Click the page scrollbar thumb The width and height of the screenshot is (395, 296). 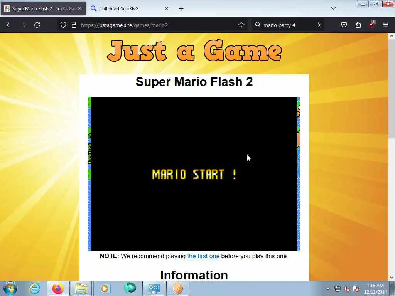(392, 89)
